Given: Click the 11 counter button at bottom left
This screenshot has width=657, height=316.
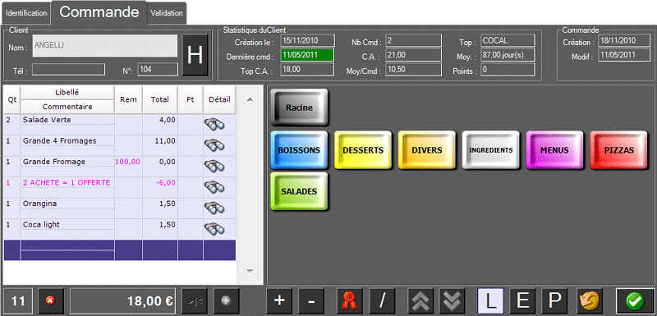Looking at the screenshot, I should pos(18,300).
